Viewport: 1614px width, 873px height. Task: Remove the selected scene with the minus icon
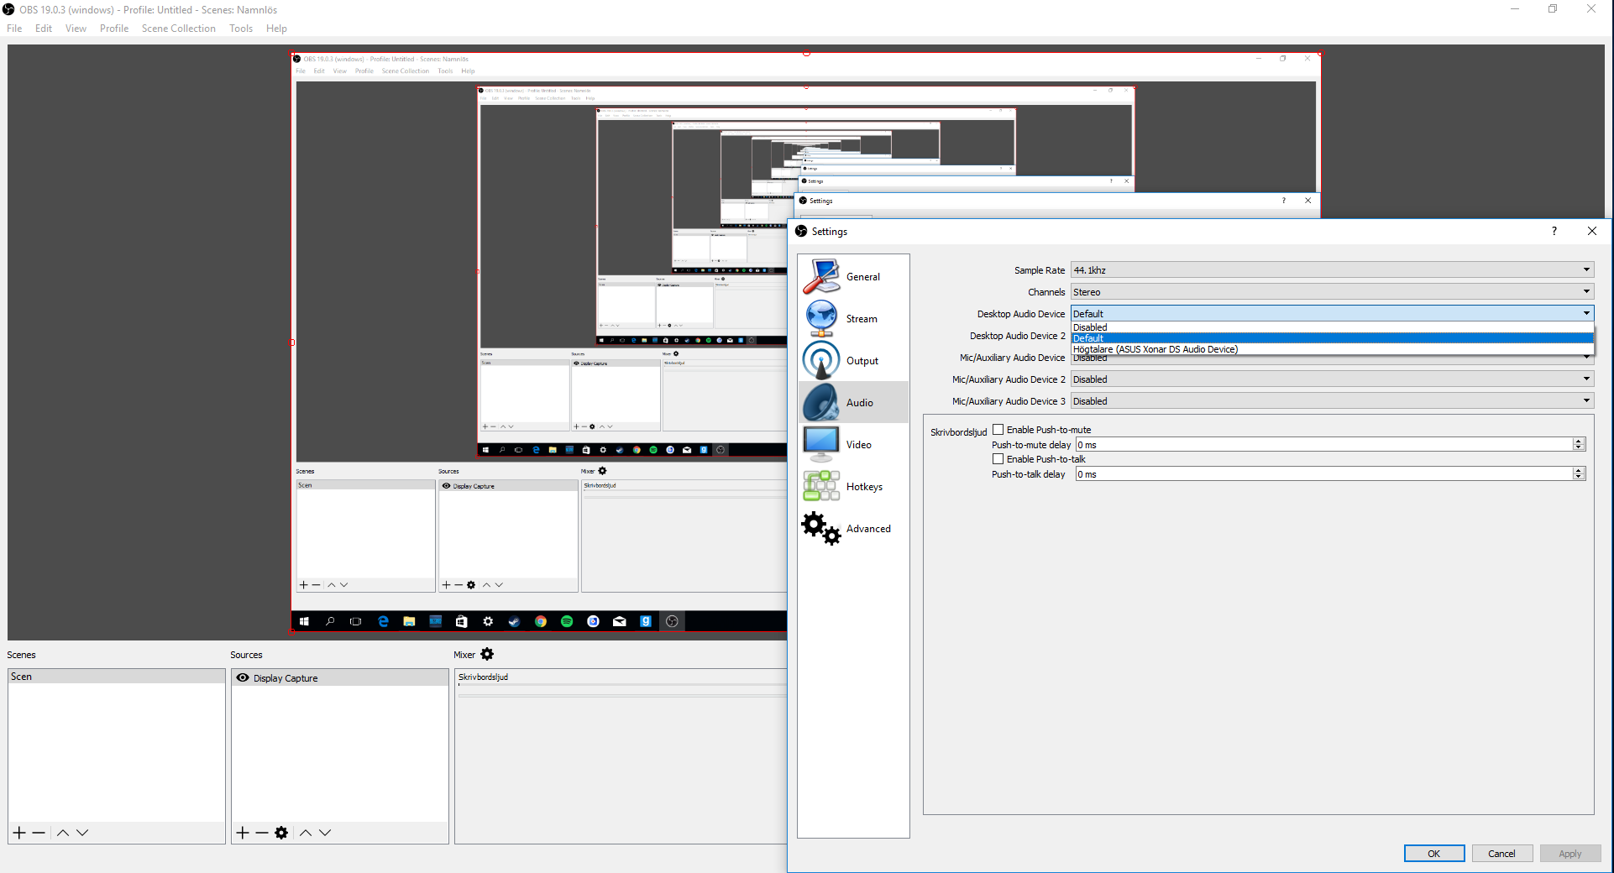[39, 833]
